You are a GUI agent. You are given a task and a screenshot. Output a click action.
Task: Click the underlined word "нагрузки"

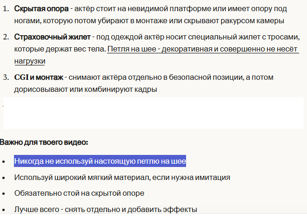(30, 61)
